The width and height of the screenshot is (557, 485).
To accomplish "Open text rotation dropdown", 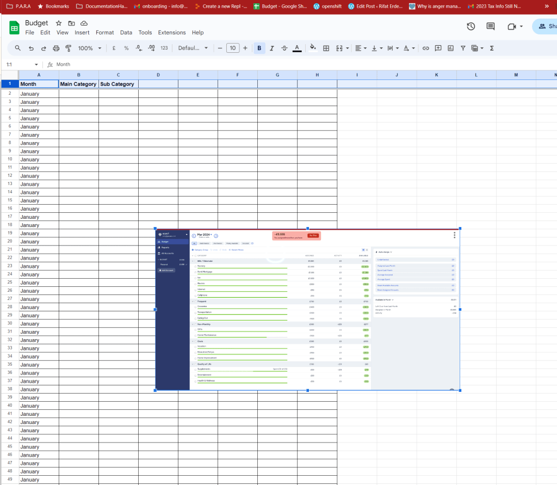I will click(x=409, y=48).
